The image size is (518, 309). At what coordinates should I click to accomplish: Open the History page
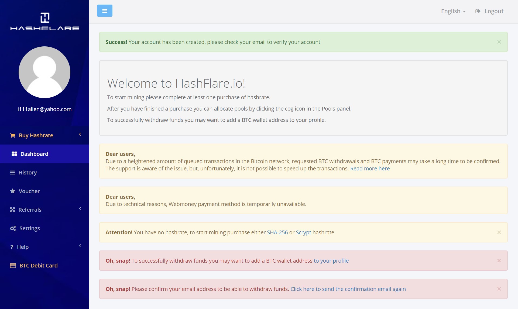(x=44, y=172)
